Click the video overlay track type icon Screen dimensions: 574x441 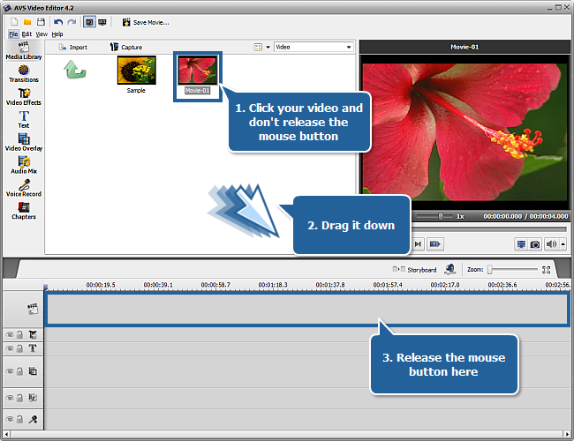coord(33,370)
